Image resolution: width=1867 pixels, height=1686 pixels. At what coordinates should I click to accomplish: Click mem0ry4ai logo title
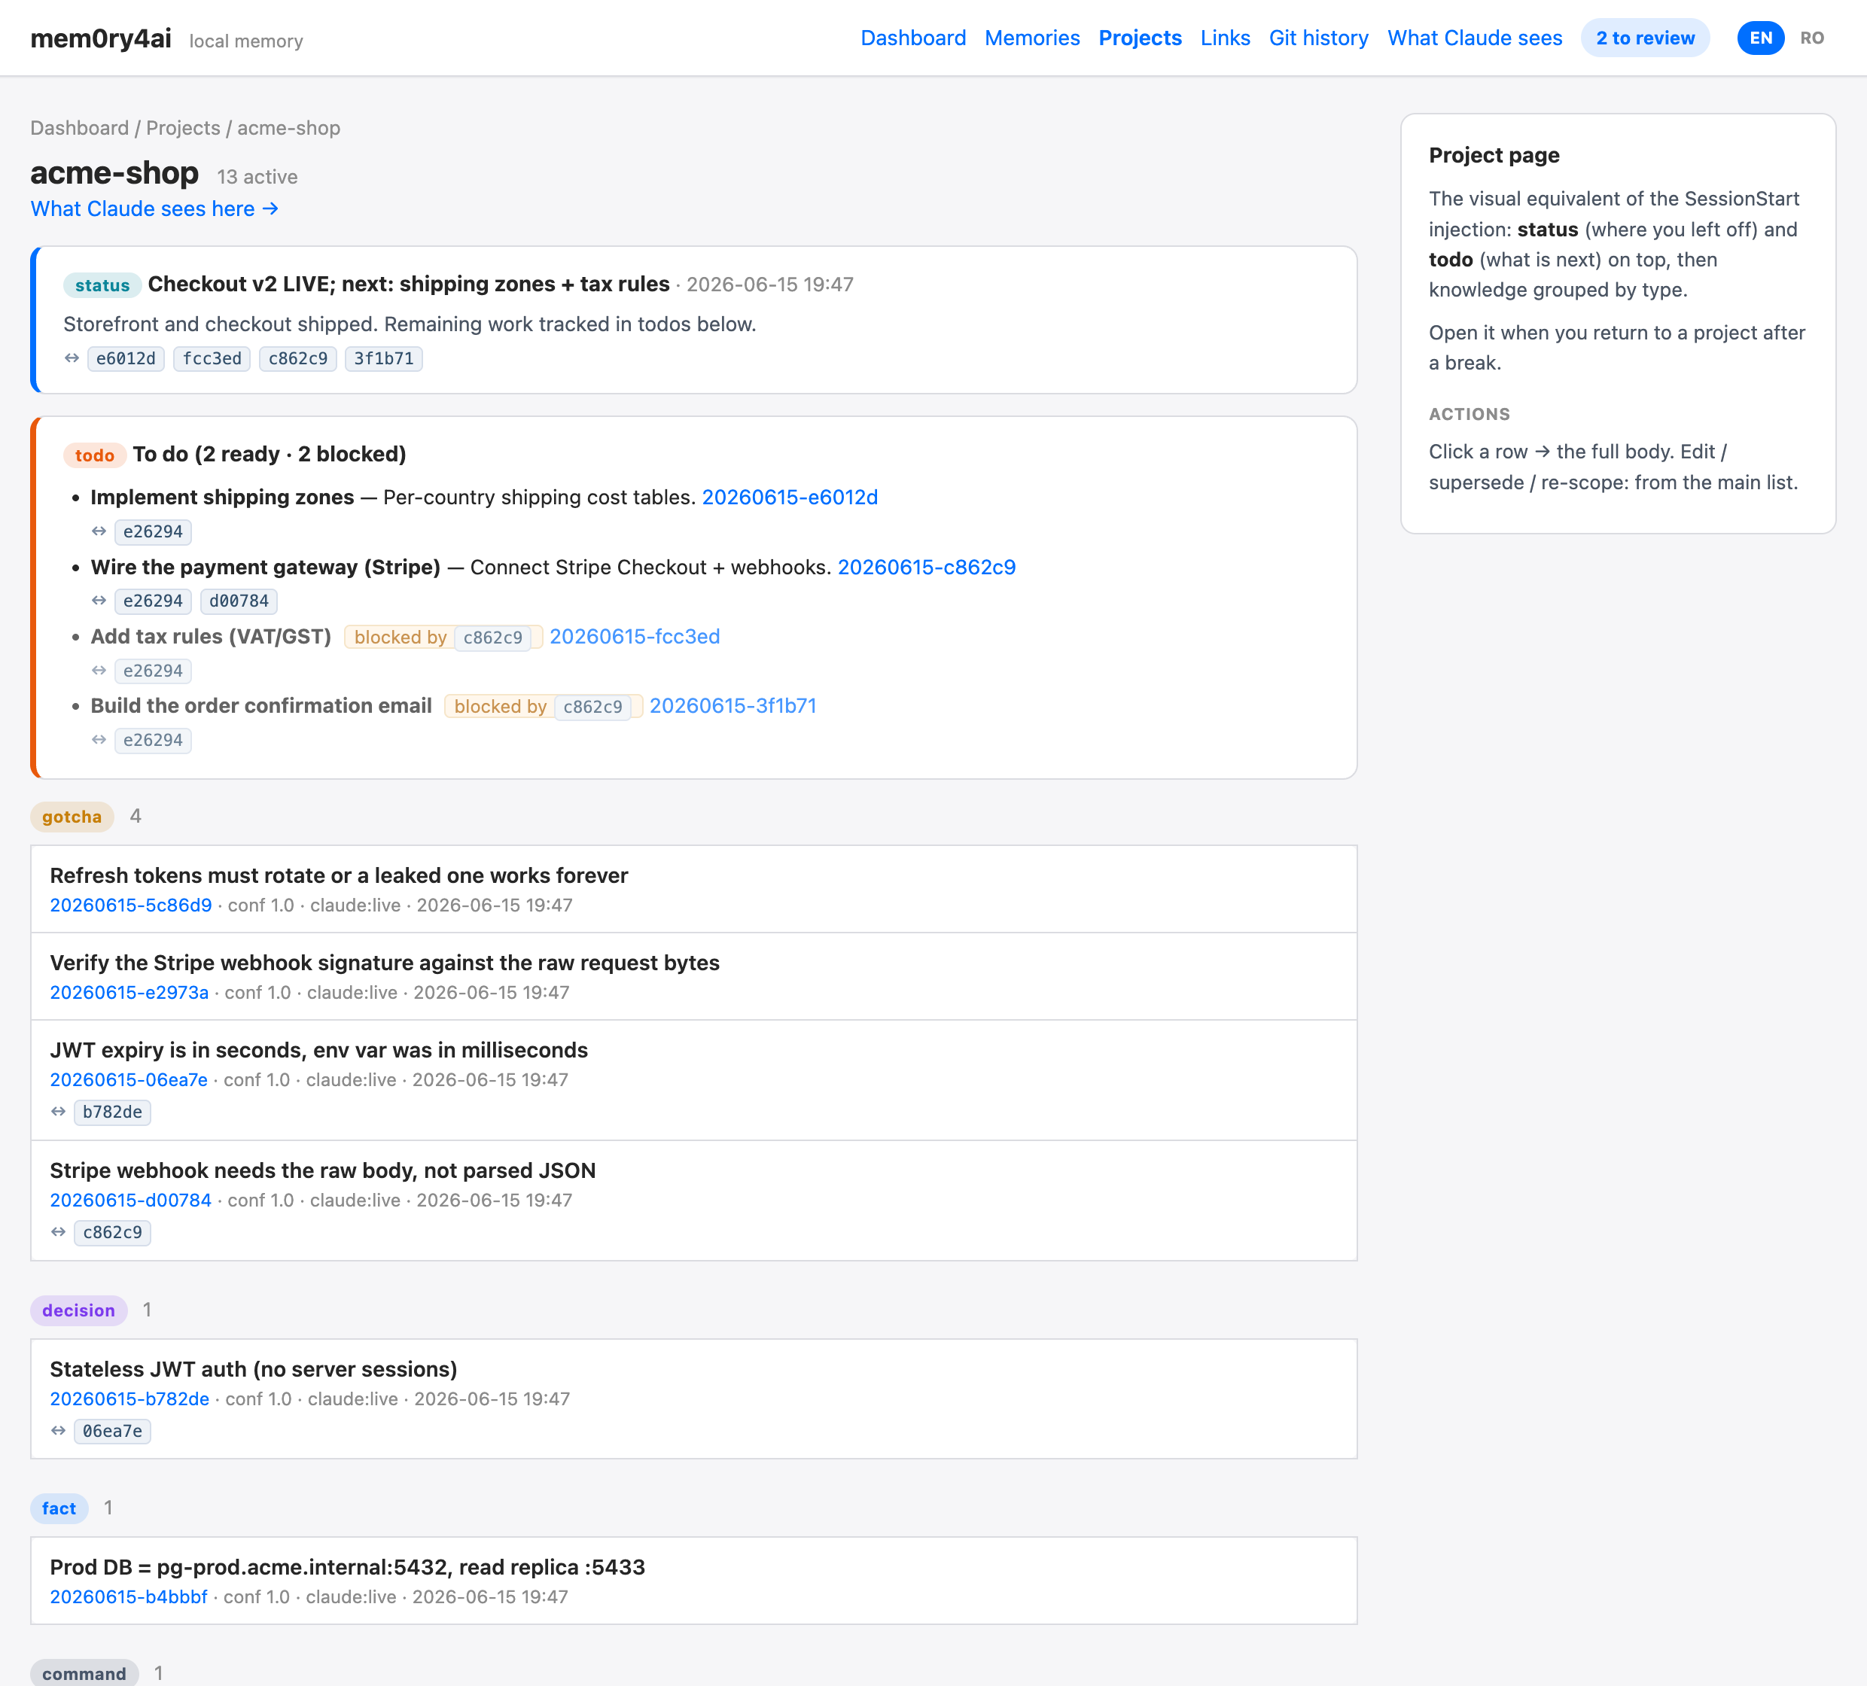[100, 38]
